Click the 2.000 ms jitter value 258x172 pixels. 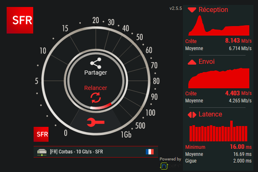(243, 161)
